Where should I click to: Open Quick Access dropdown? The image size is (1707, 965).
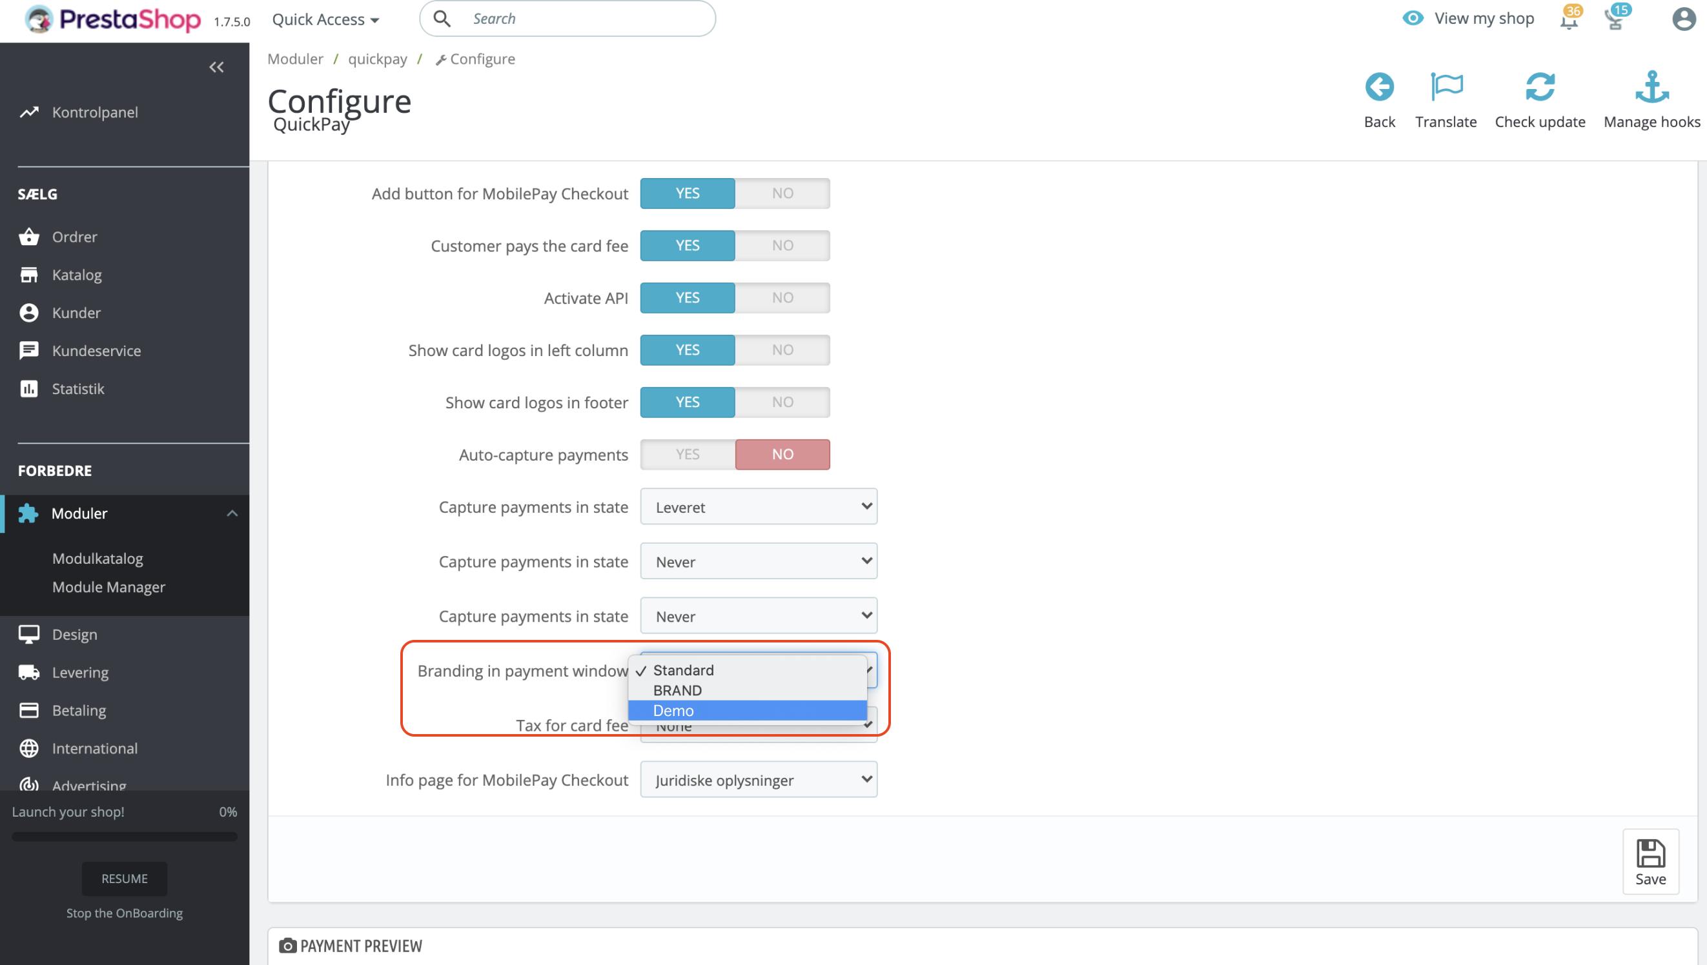pos(325,19)
